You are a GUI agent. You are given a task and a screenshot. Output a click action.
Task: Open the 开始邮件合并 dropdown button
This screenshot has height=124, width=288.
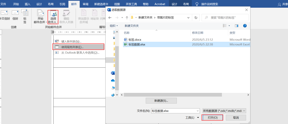pyautogui.click(x=41, y=16)
